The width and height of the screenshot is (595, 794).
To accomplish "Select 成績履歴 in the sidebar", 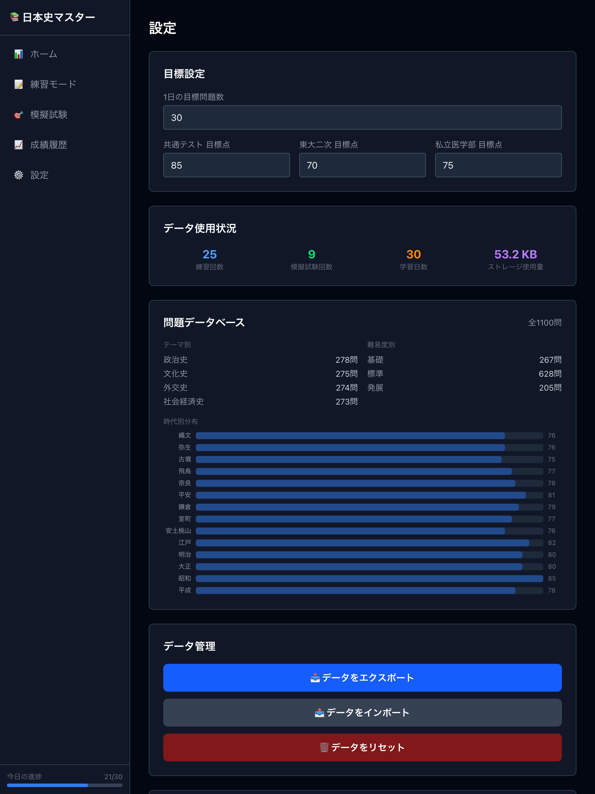I will pyautogui.click(x=65, y=145).
